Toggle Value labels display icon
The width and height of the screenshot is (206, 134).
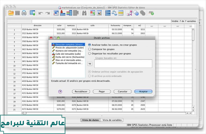129,13
